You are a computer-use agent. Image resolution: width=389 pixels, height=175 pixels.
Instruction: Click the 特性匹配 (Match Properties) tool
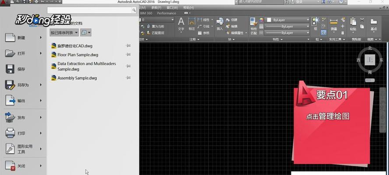pos(254,26)
